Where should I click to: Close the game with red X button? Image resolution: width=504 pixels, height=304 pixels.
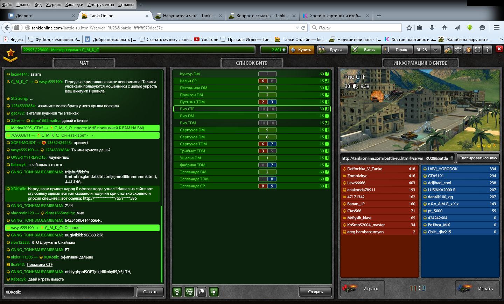click(499, 49)
